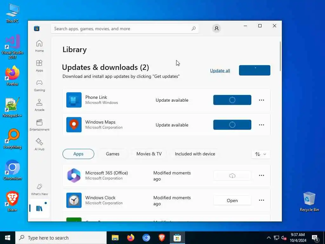The width and height of the screenshot is (325, 244).
Task: Select the Games filter tab
Action: [113, 154]
